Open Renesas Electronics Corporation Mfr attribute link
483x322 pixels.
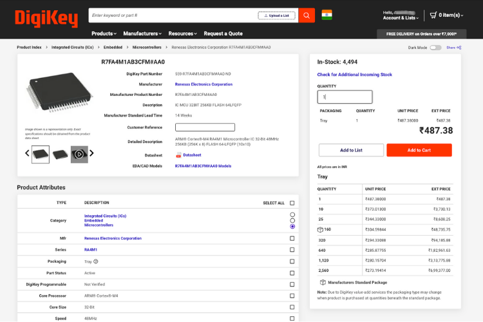[x=113, y=238]
